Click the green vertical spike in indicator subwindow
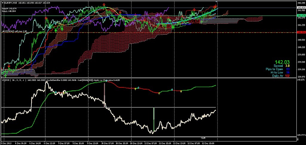The image size is (306, 145). 154,119
